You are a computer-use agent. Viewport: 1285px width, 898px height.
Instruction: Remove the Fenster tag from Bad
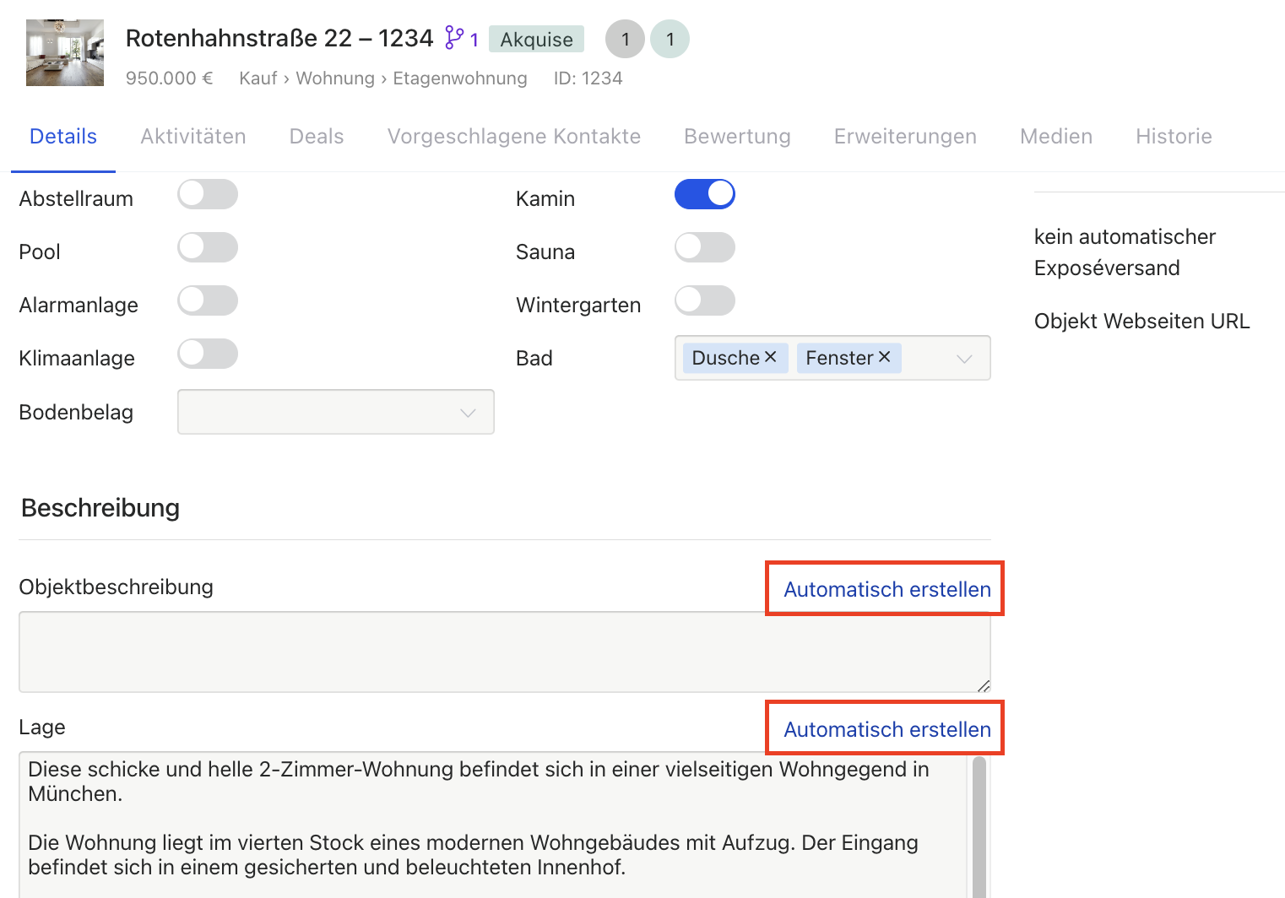tap(884, 357)
